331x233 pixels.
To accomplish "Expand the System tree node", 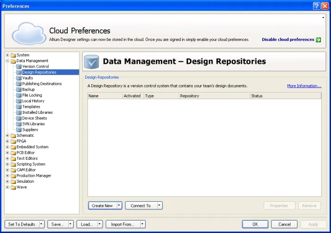I will pos(7,55).
